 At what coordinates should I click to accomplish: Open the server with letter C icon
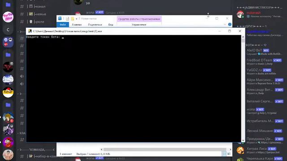[x=8, y=30]
